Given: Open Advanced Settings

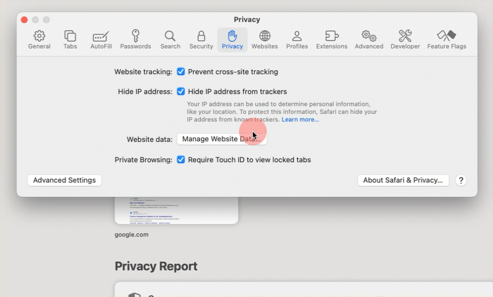Looking at the screenshot, I should (x=65, y=180).
